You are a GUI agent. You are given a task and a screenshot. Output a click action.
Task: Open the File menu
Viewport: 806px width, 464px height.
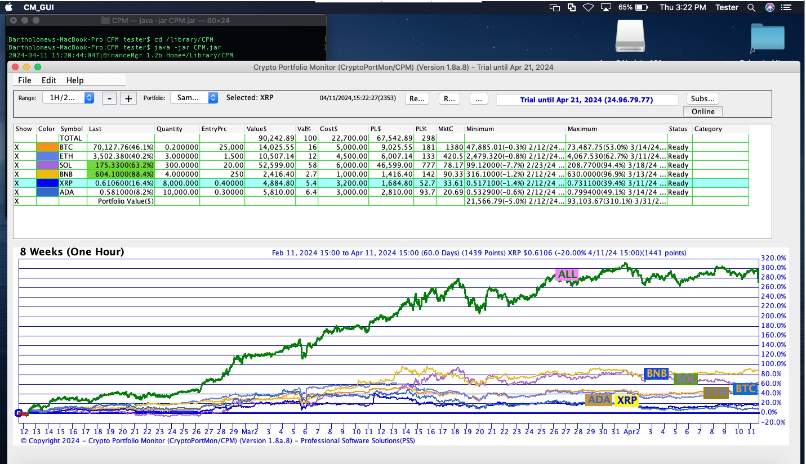click(24, 80)
